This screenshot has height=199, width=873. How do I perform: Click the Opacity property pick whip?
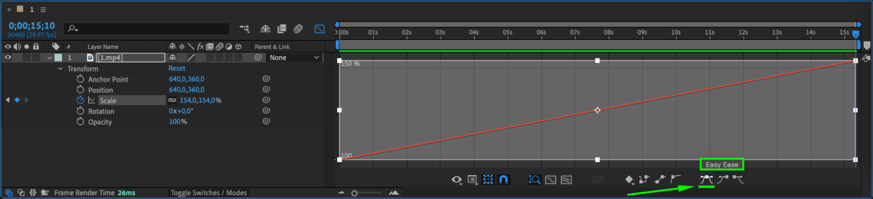pyautogui.click(x=266, y=121)
